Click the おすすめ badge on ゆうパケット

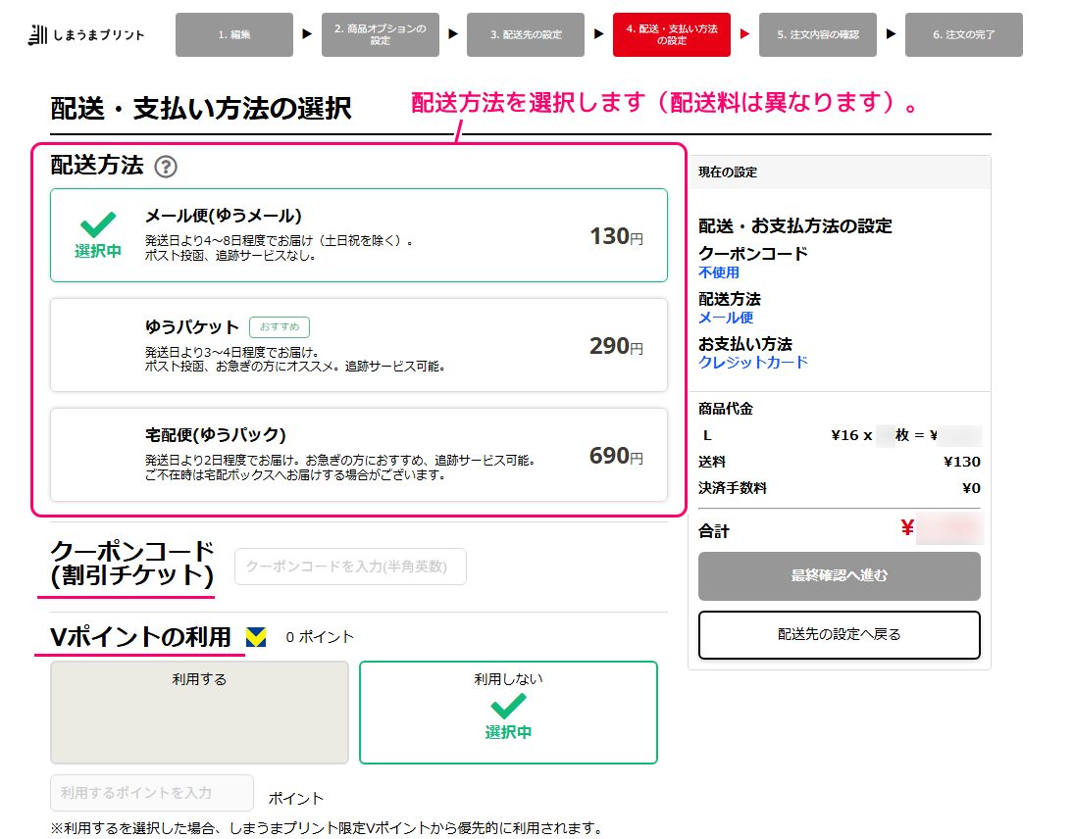(280, 327)
